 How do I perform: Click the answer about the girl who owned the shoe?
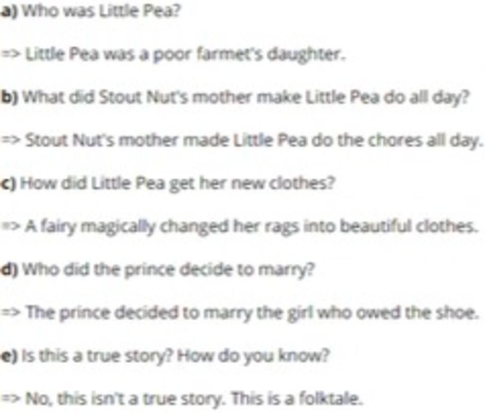click(x=252, y=313)
